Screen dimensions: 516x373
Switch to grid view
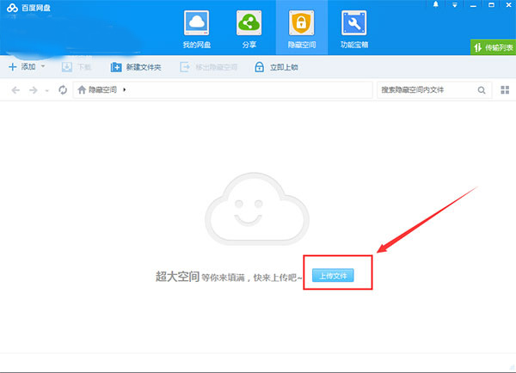[505, 89]
